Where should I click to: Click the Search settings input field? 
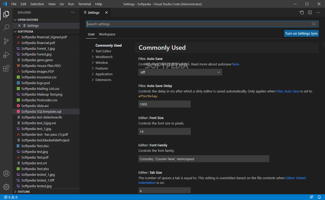click(x=198, y=24)
